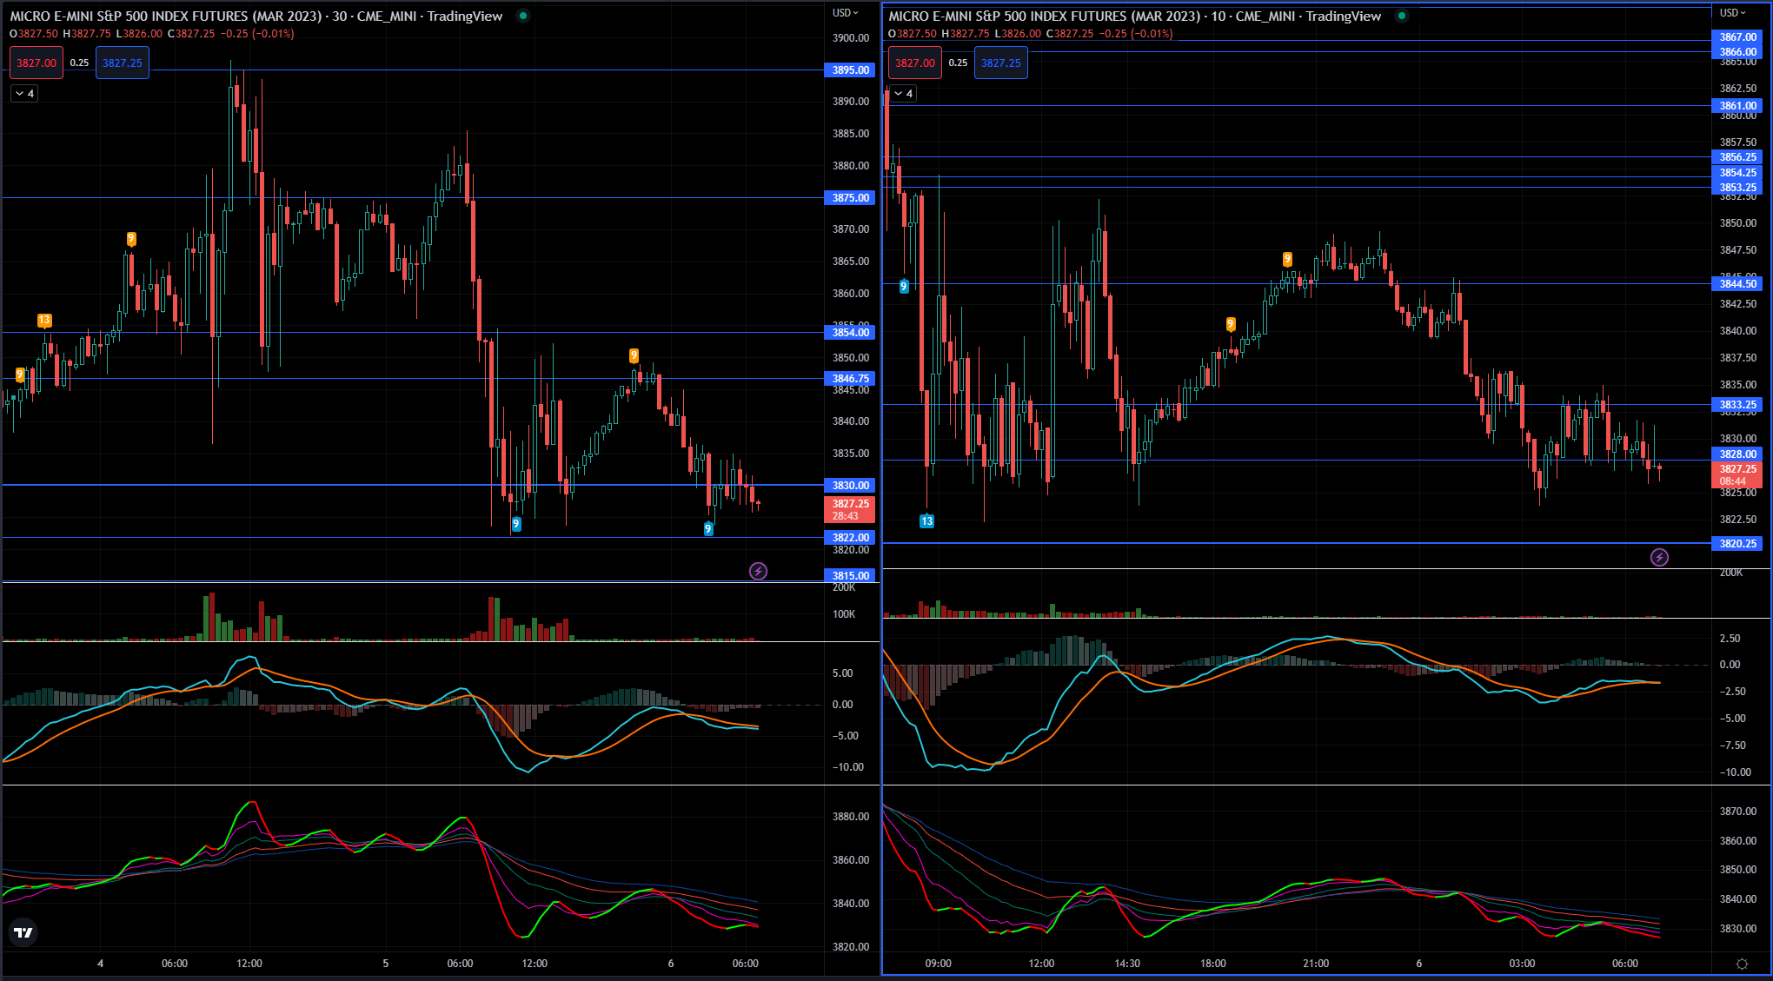Click the lightning icon on the left chart
The height and width of the screenshot is (981, 1773).
pyautogui.click(x=758, y=571)
